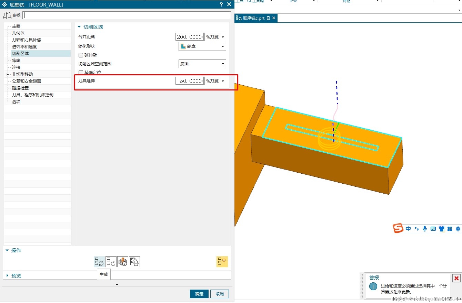Select 策略 in the side list

(16, 61)
